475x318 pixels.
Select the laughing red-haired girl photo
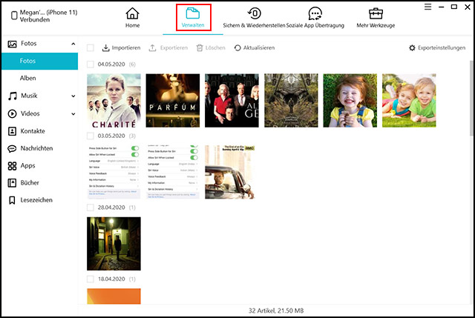coord(350,101)
